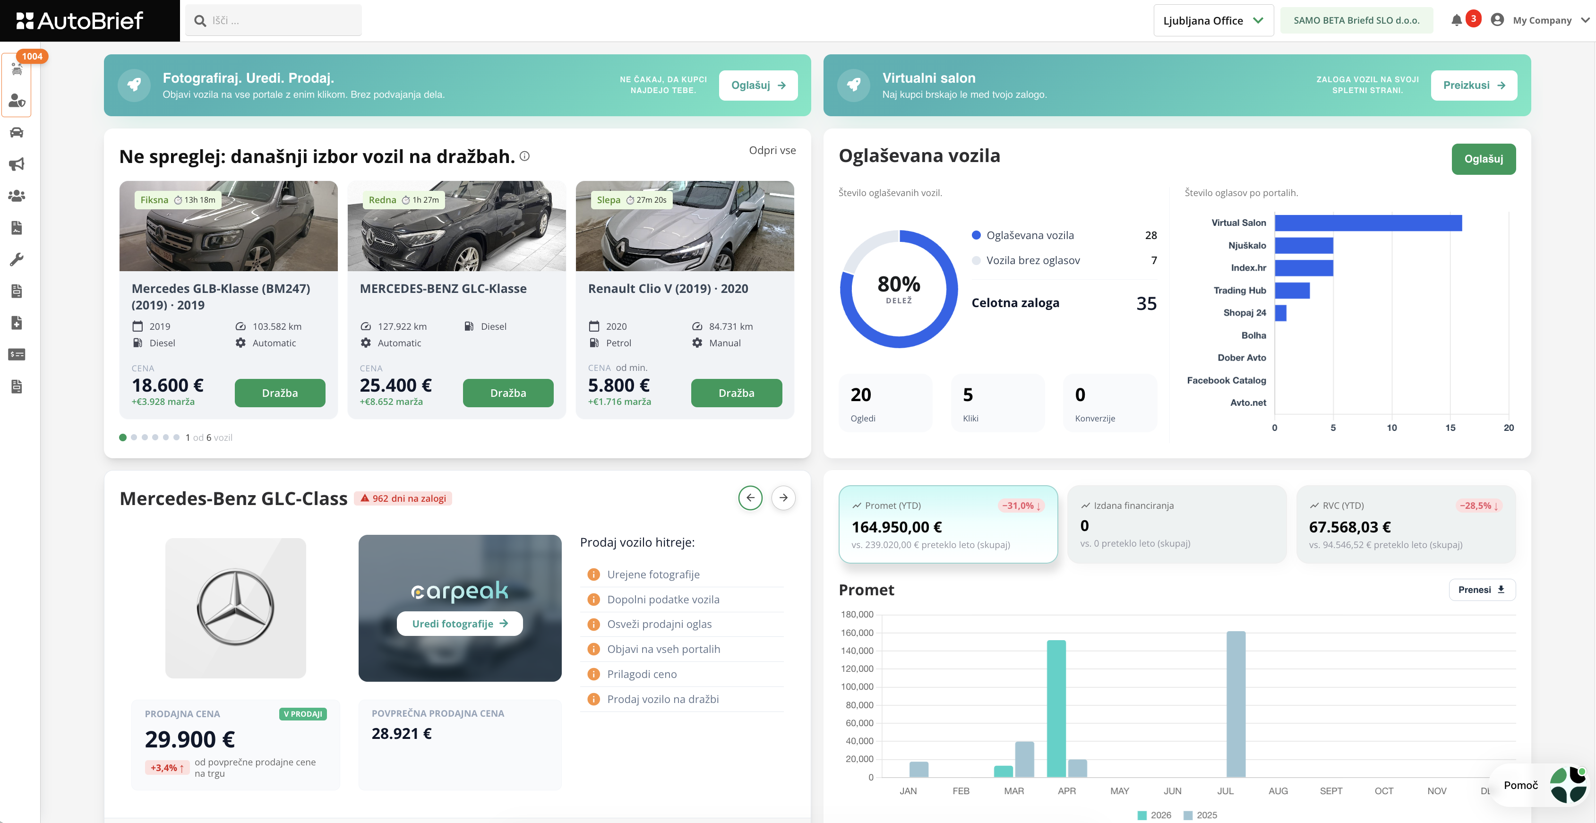Click the Virtual Salon bar in portal chart
This screenshot has height=823, width=1596.
[x=1368, y=223]
